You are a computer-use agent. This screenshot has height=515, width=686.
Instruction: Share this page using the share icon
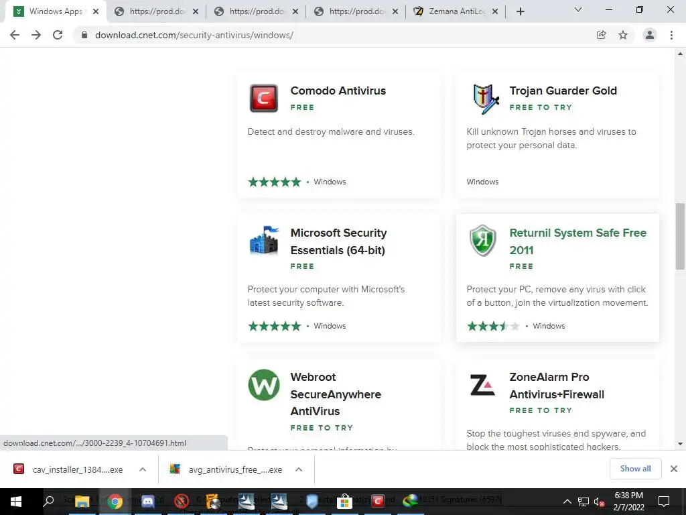click(601, 35)
